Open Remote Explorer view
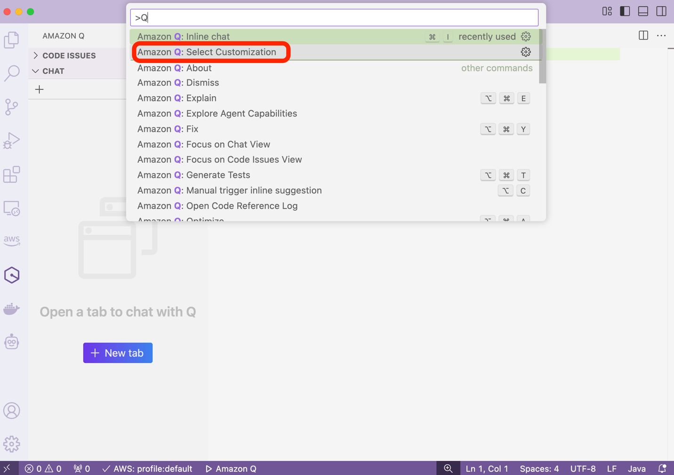 (x=12, y=208)
